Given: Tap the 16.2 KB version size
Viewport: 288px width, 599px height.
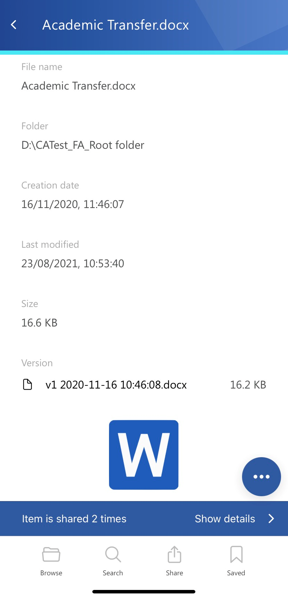Looking at the screenshot, I should click(248, 385).
